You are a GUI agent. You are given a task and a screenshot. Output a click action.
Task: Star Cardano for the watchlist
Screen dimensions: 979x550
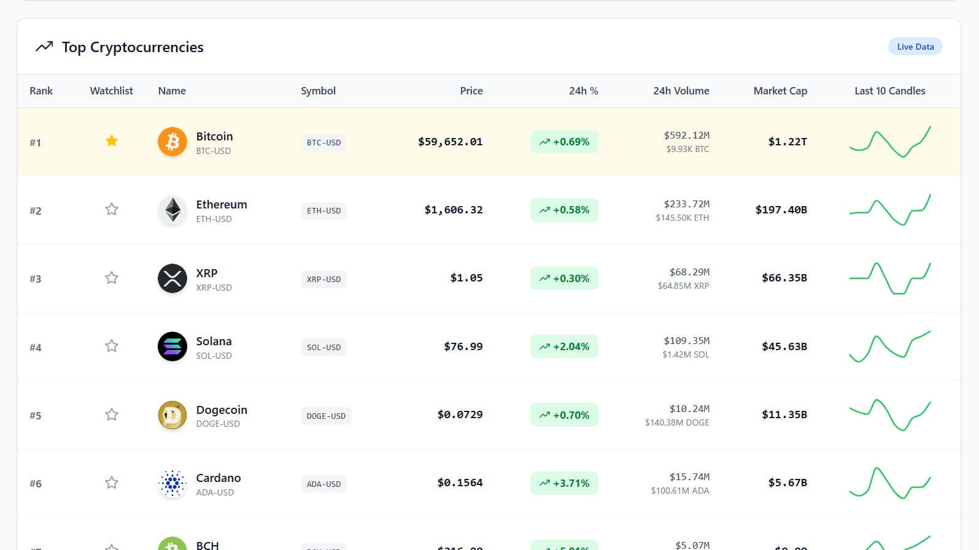point(111,483)
